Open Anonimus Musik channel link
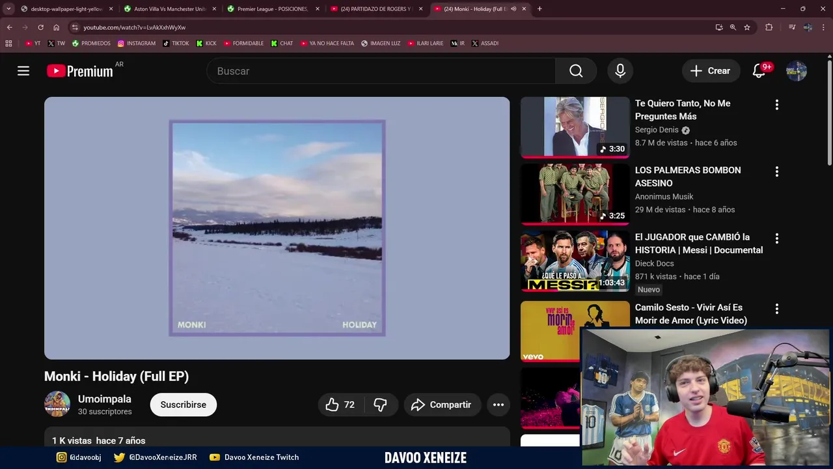This screenshot has width=833, height=469. [x=664, y=197]
